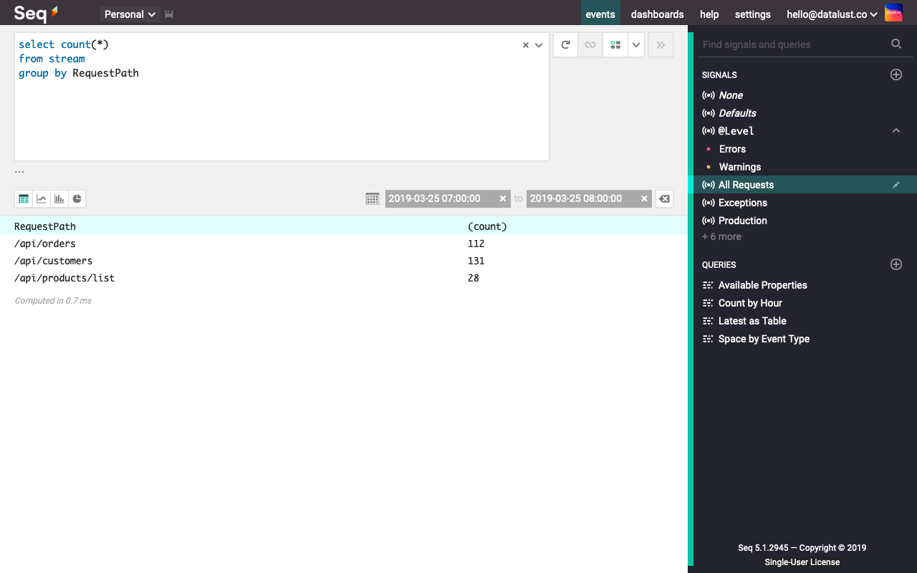Click the count value 28
917x573 pixels.
coord(474,278)
